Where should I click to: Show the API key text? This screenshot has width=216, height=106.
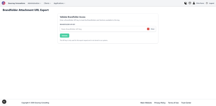(x=152, y=29)
